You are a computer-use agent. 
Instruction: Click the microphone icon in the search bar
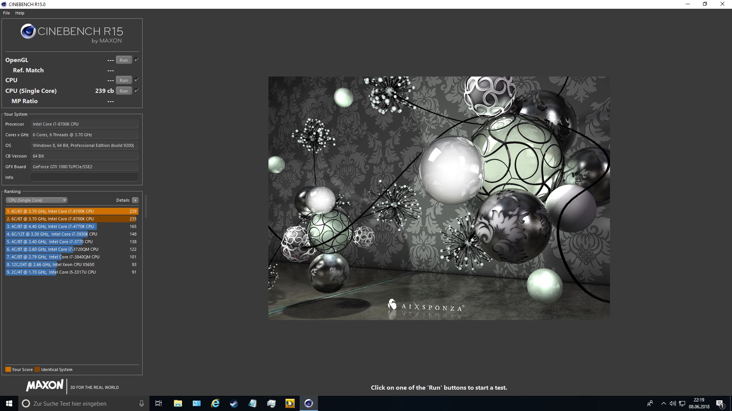(x=141, y=403)
